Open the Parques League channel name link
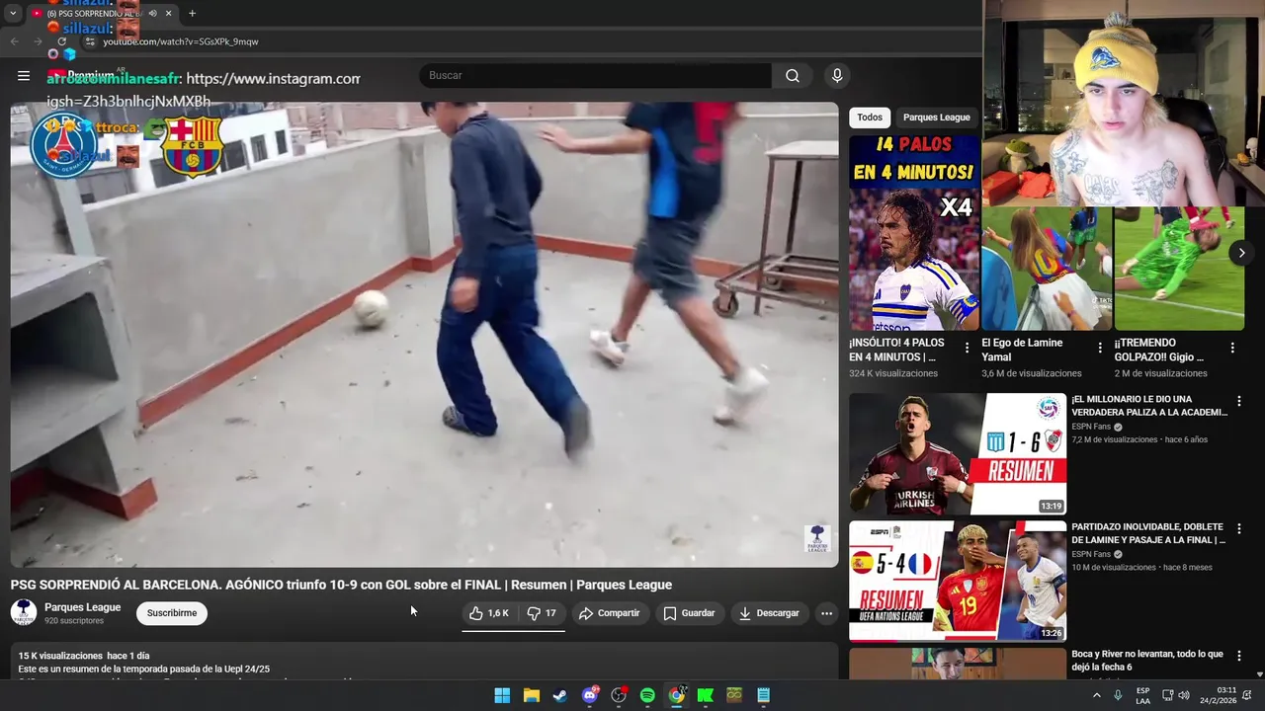The image size is (1265, 711). coord(82,607)
